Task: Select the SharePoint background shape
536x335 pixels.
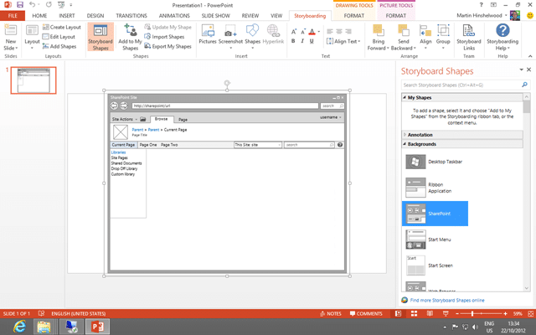Action: 435,214
